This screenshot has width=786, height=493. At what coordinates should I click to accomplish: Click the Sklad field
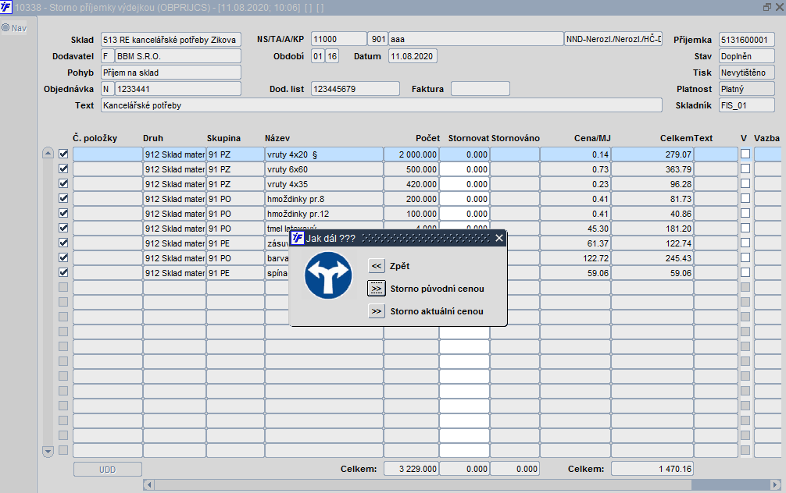pos(171,40)
